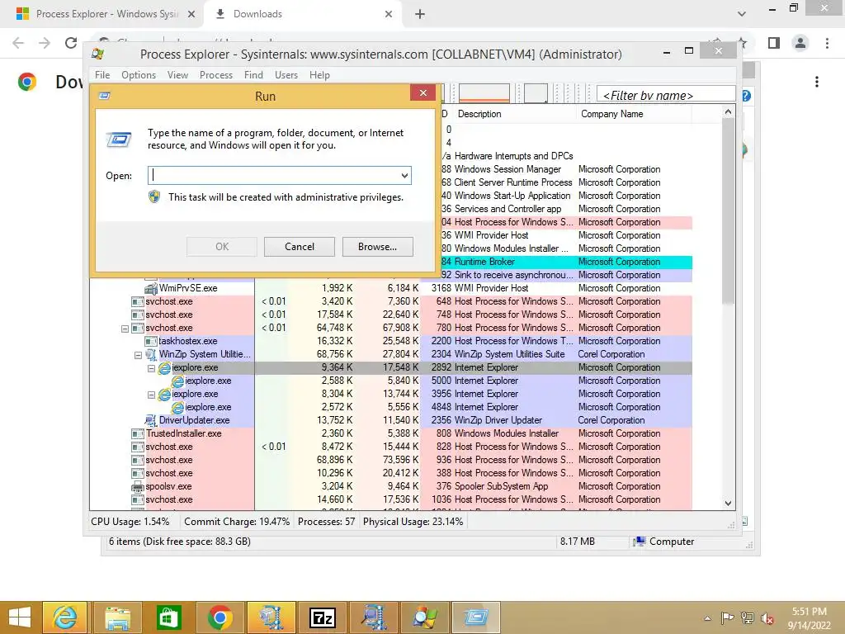Select Runtime Broker description row
This screenshot has height=634, width=845.
click(484, 262)
